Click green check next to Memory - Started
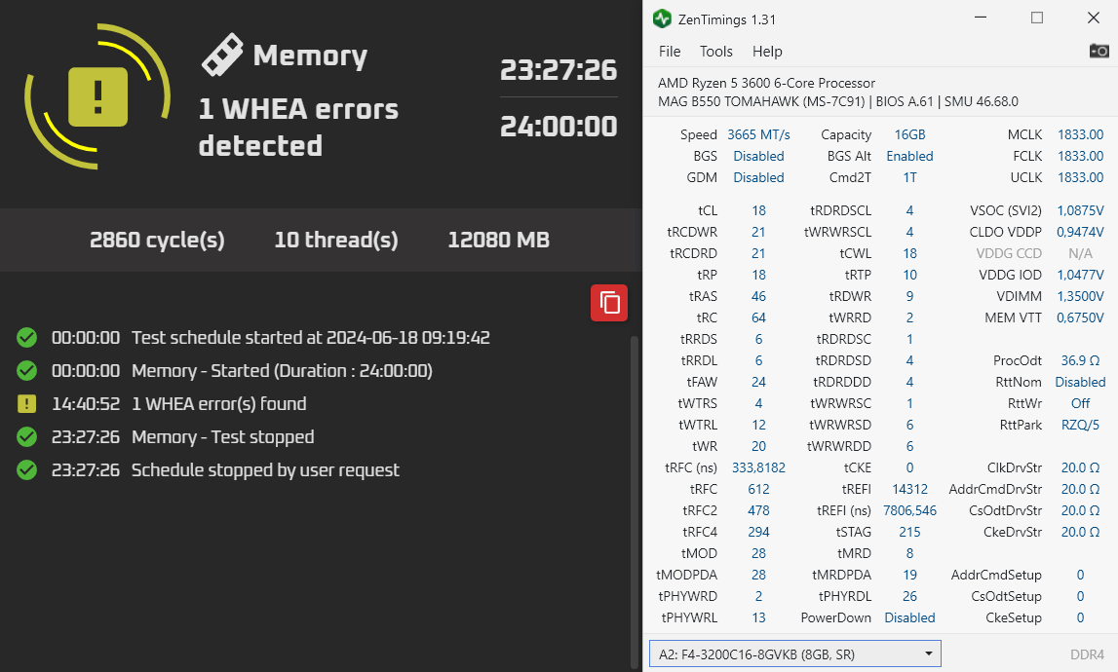Image resolution: width=1118 pixels, height=672 pixels. (27, 370)
